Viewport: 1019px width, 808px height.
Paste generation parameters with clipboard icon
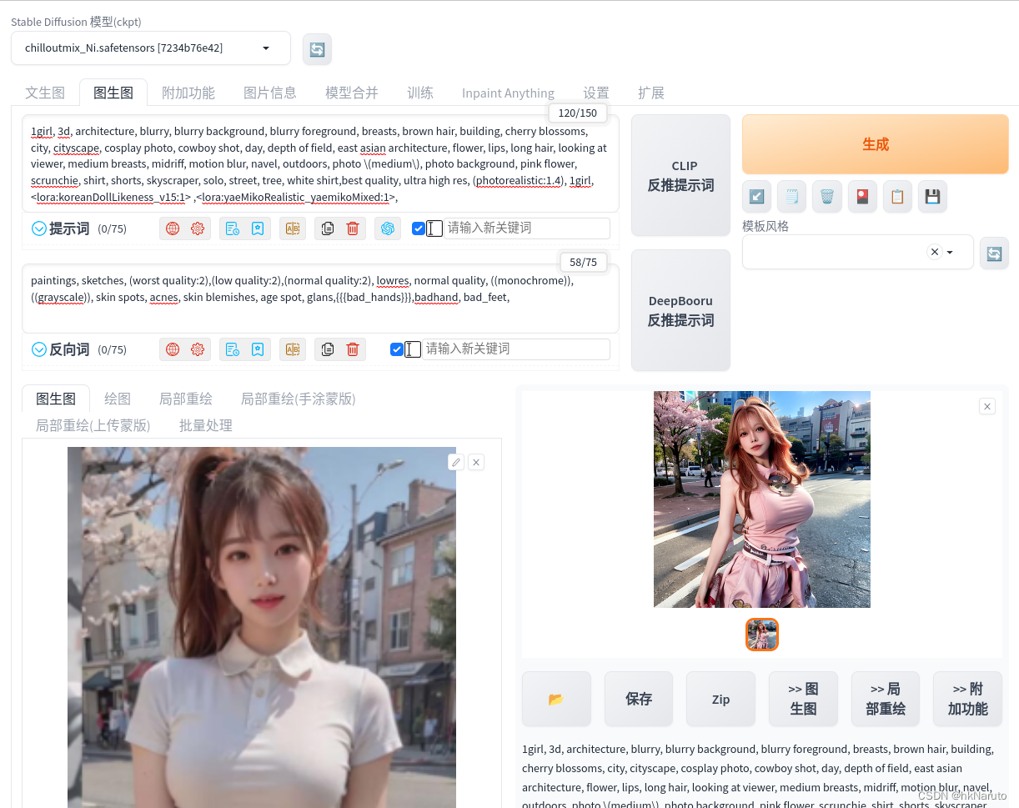pos(897,196)
